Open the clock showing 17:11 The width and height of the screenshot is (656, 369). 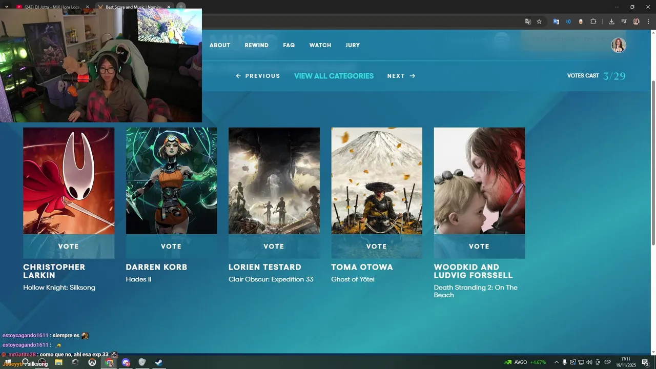626,362
